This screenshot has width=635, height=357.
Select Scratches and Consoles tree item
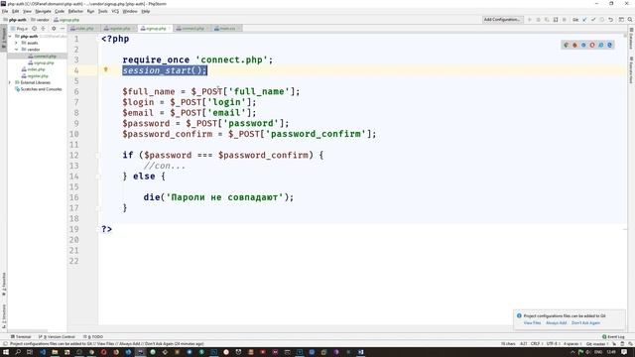tap(38, 89)
